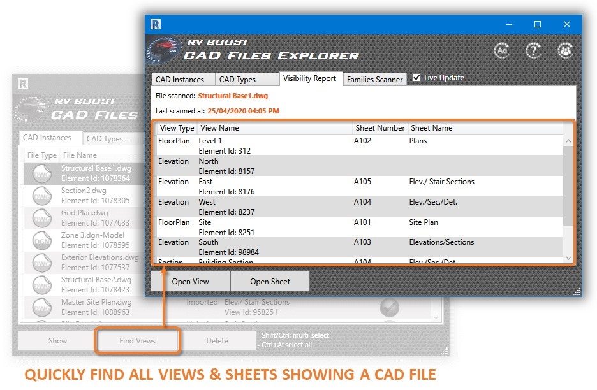
Task: Click DWG icon for Master Site Plan.dwg
Action: (42, 307)
